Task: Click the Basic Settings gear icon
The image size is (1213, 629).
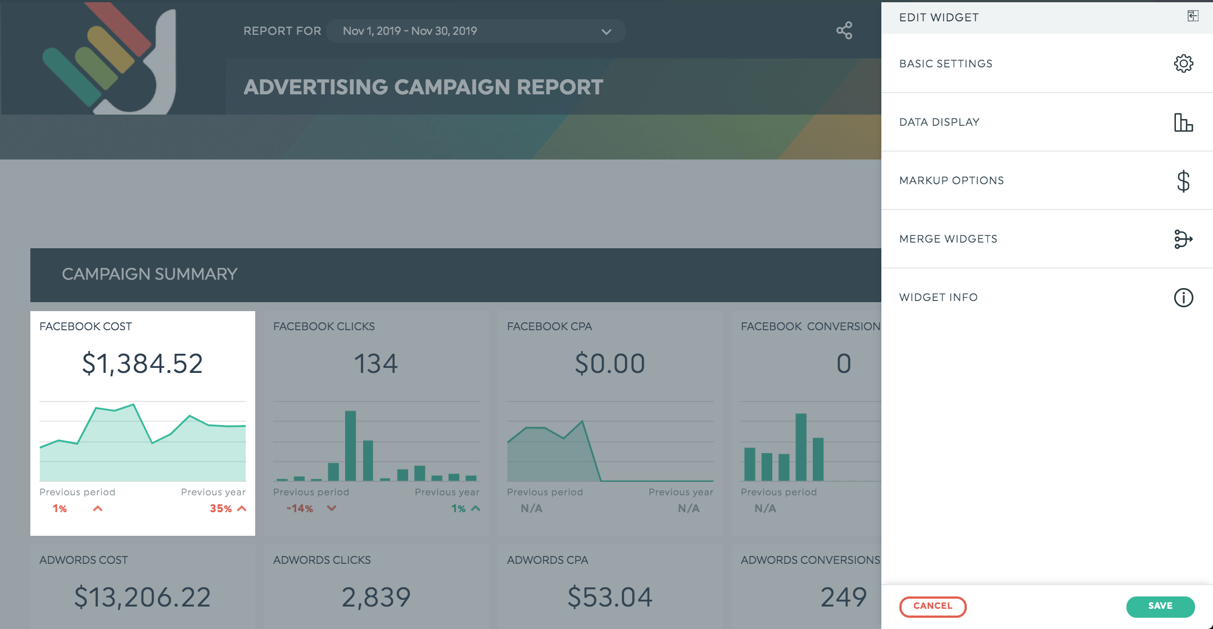Action: (1183, 63)
